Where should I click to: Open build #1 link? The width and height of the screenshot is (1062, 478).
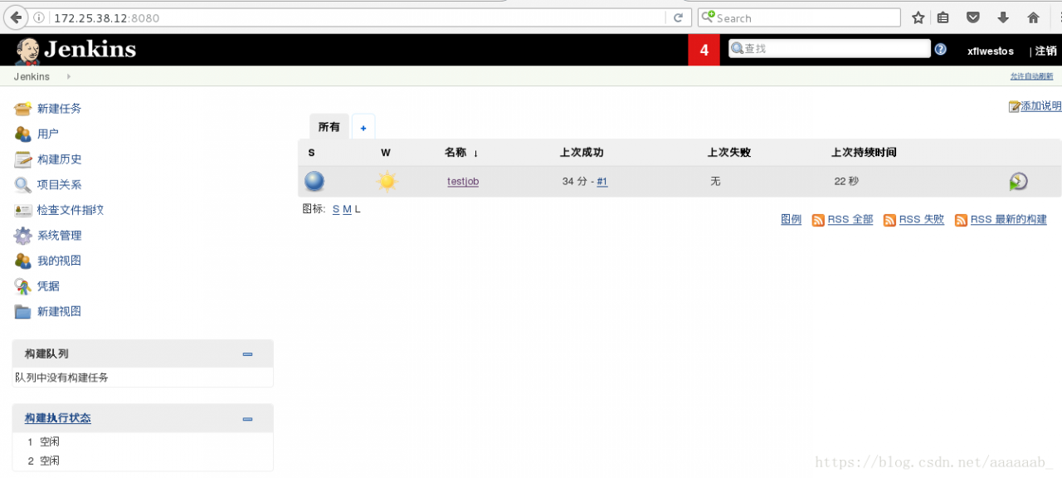tap(602, 182)
